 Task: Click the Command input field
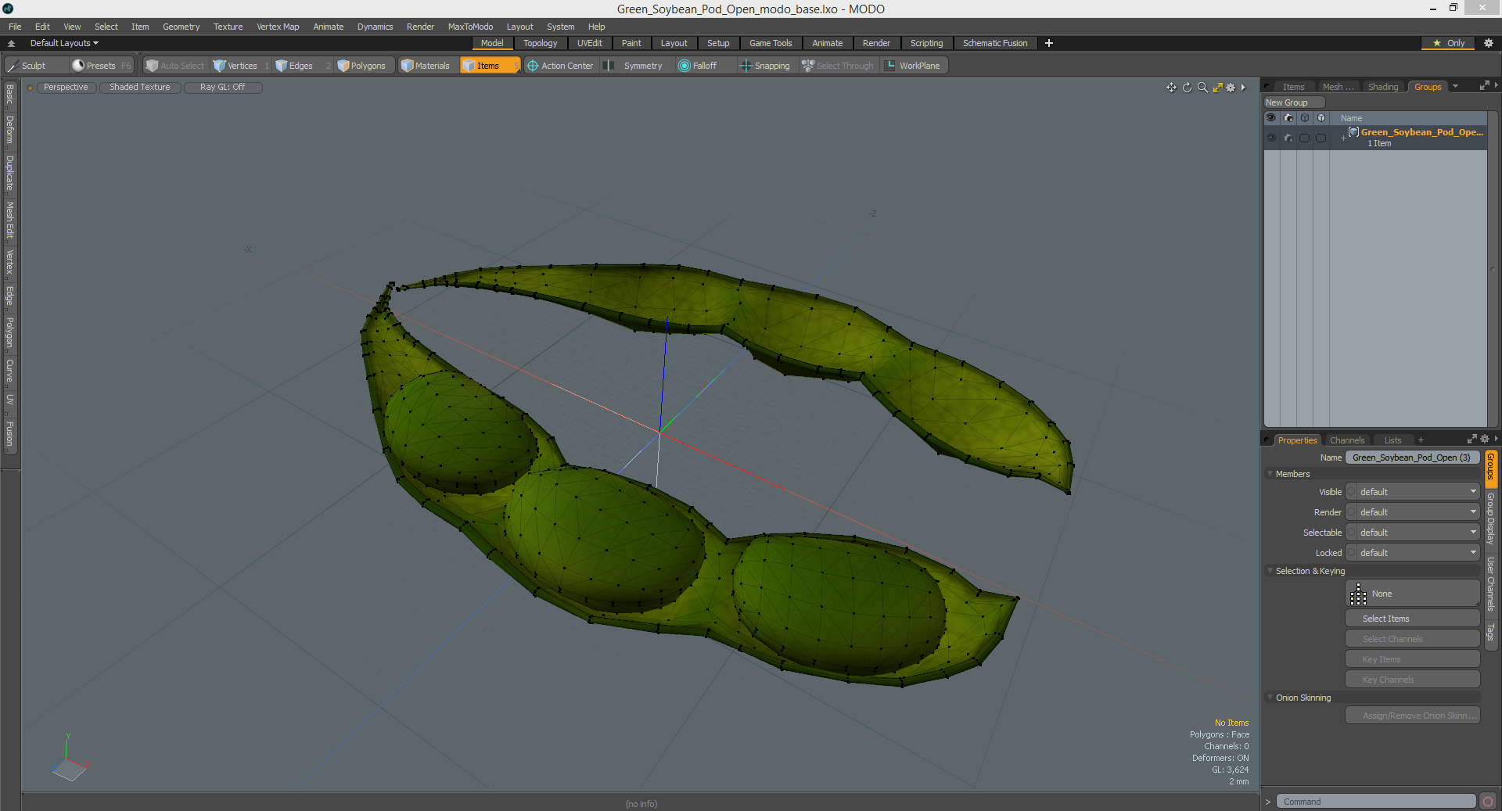click(1376, 801)
